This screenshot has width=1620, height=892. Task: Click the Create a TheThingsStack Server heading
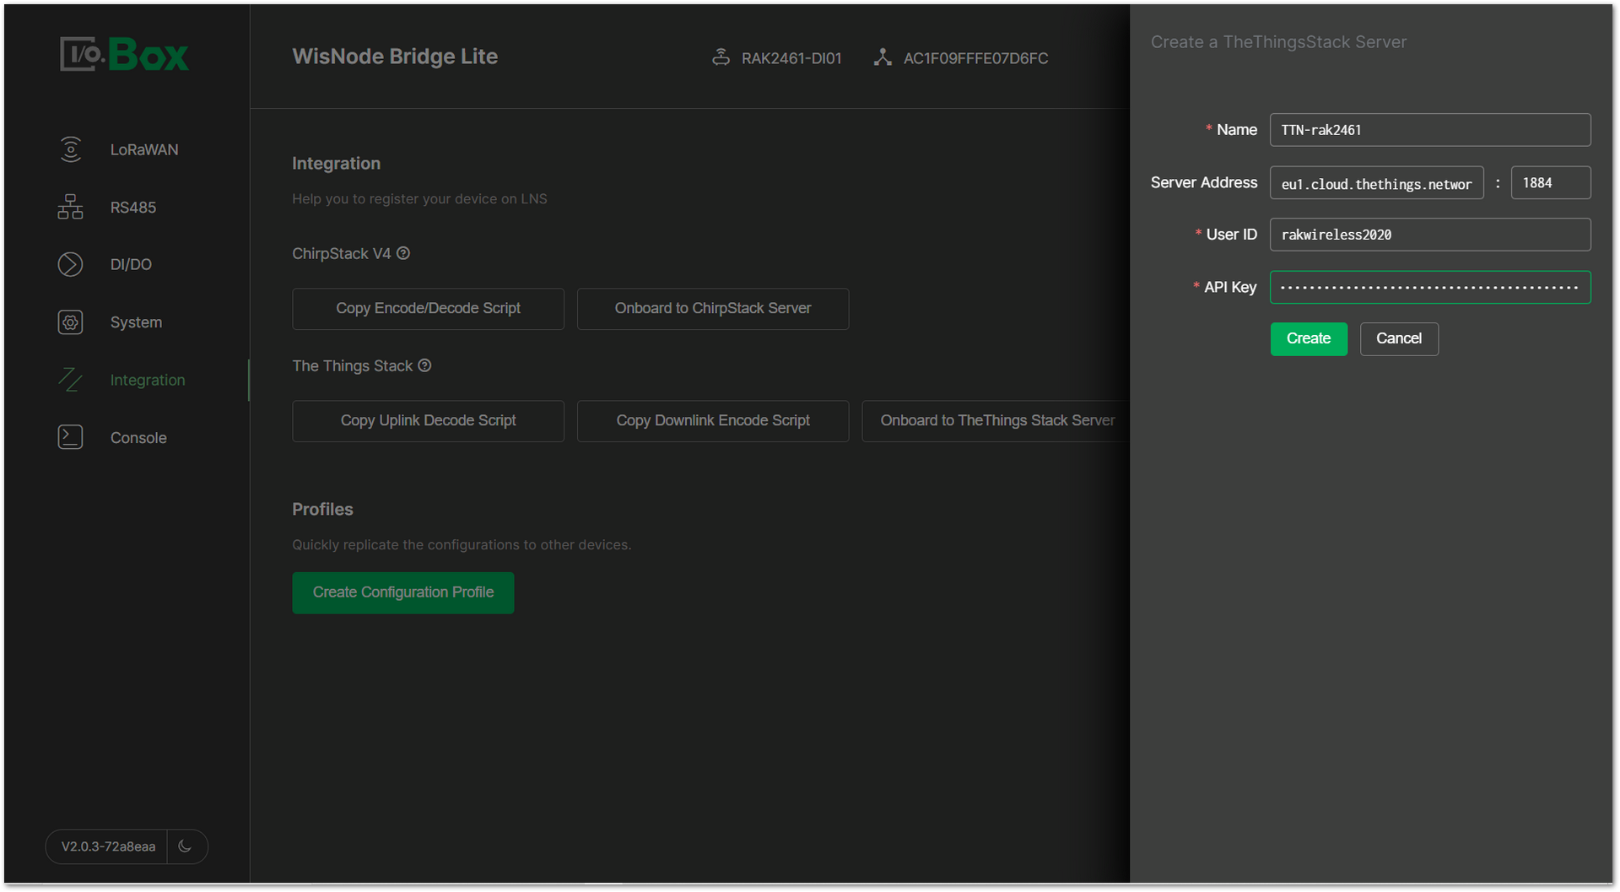1278,42
